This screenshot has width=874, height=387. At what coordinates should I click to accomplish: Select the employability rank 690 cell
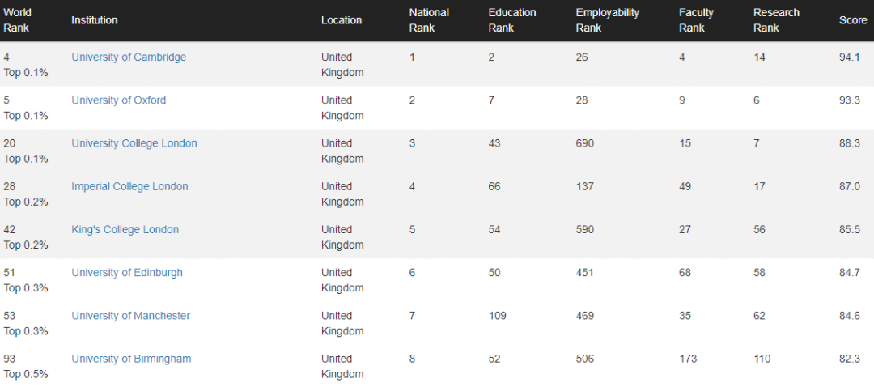click(x=585, y=143)
